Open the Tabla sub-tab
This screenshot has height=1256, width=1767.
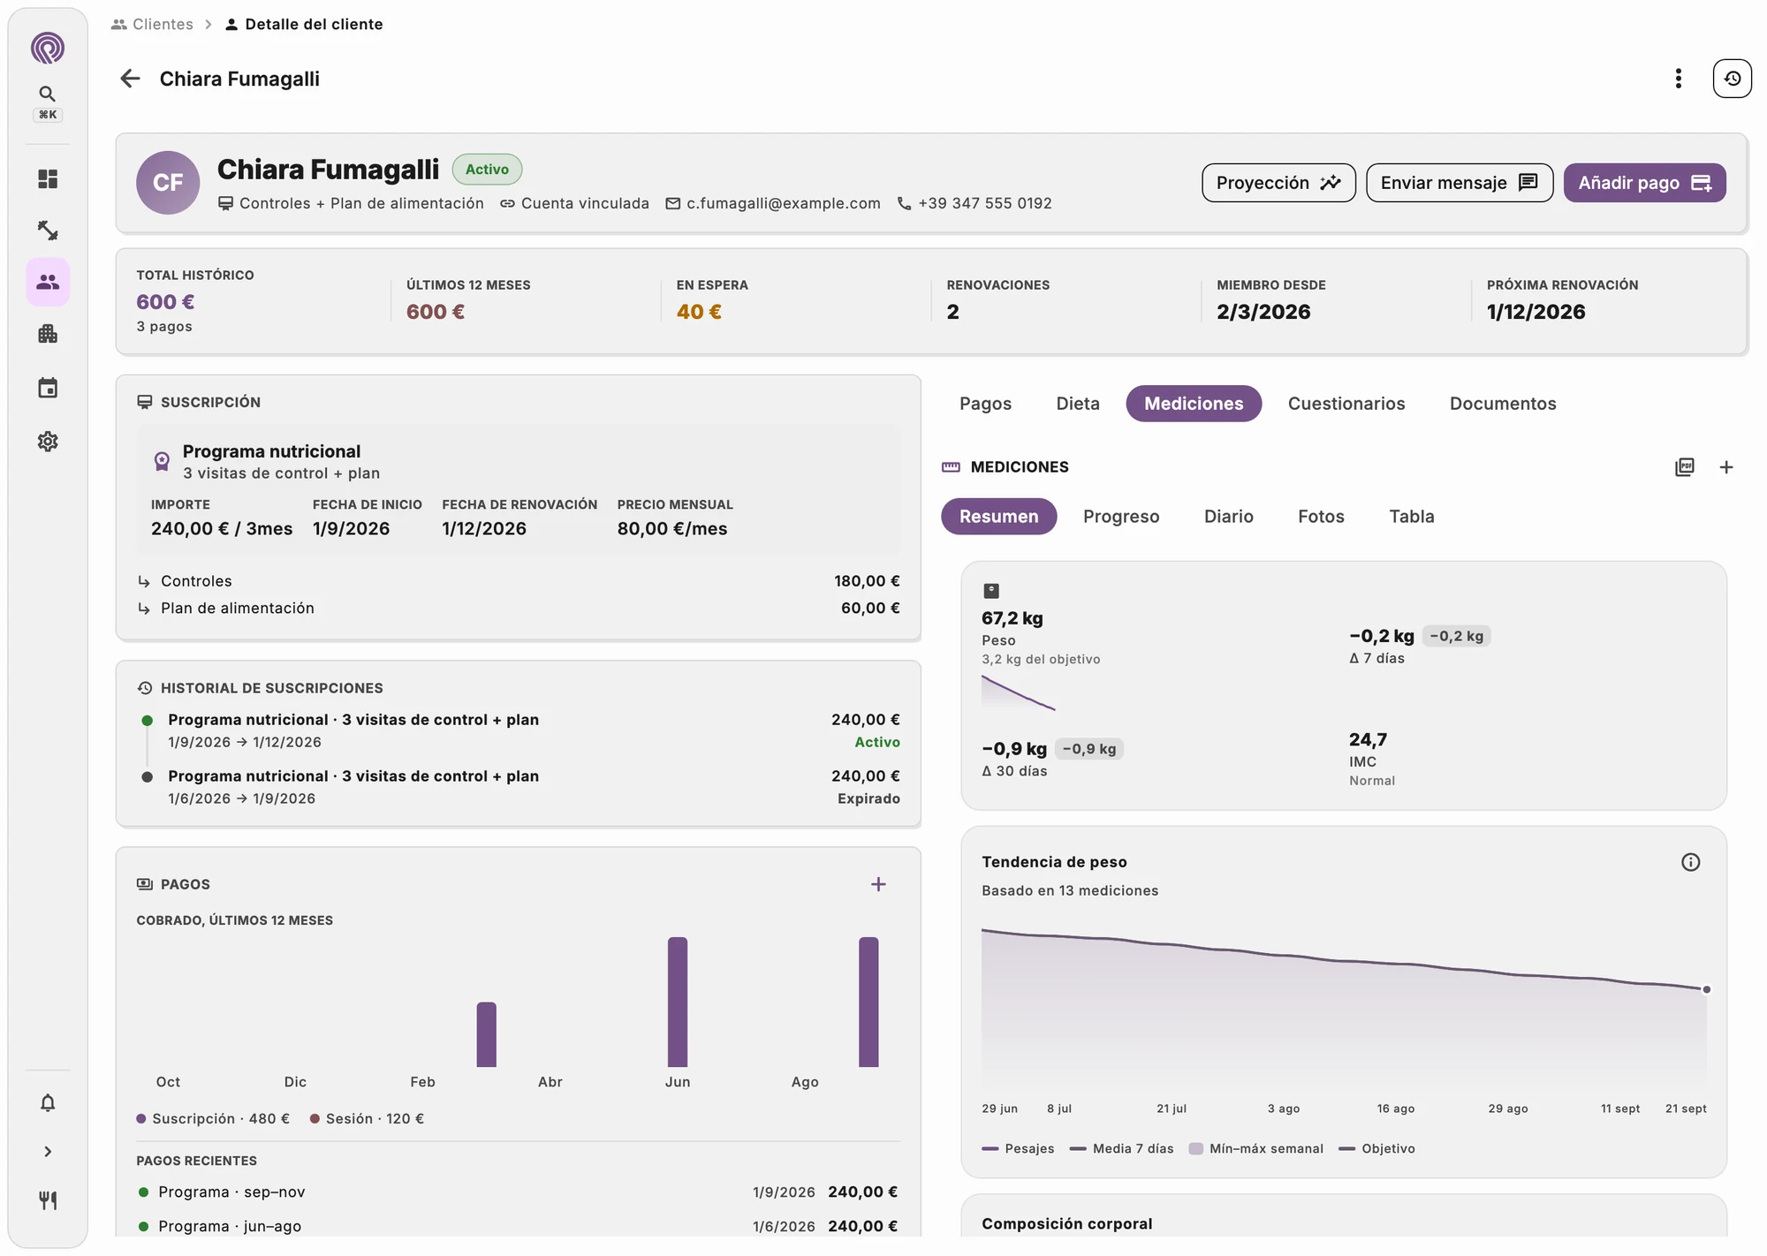click(x=1411, y=517)
